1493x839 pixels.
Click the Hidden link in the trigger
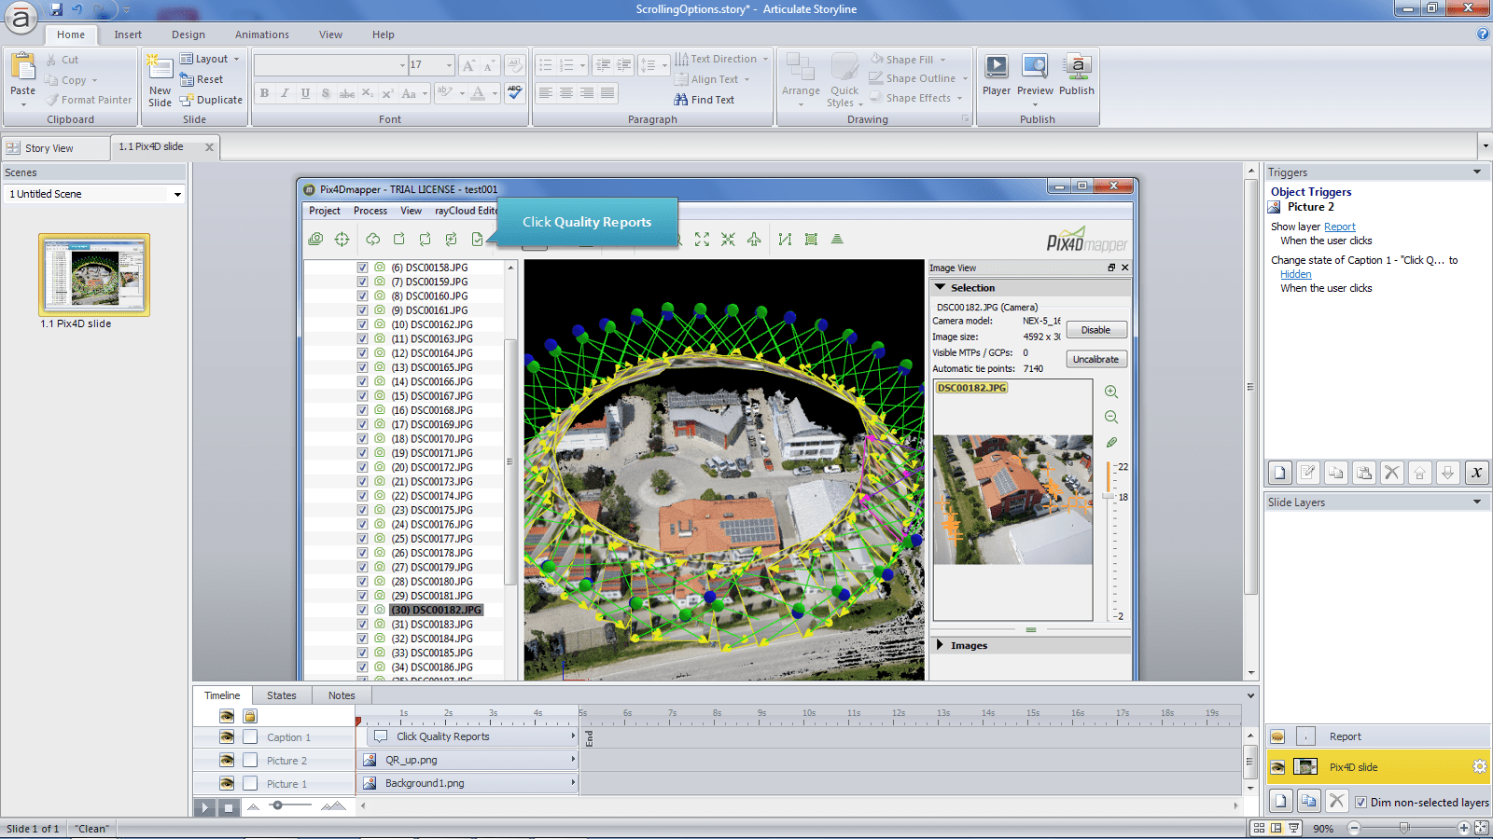coord(1295,274)
